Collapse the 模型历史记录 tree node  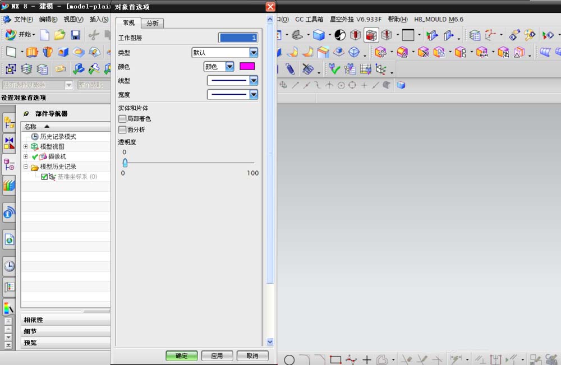(x=25, y=166)
